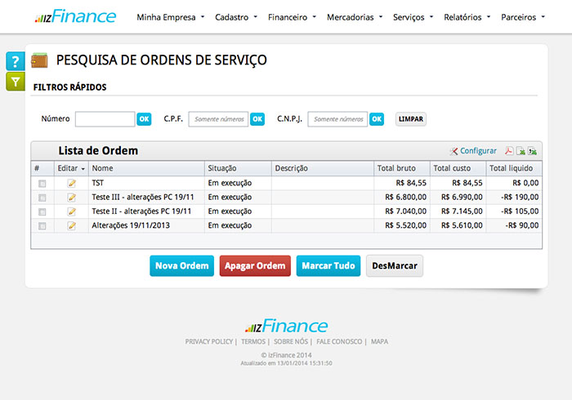Expand the Relatórios dropdown menu
The image size is (572, 400).
(467, 16)
